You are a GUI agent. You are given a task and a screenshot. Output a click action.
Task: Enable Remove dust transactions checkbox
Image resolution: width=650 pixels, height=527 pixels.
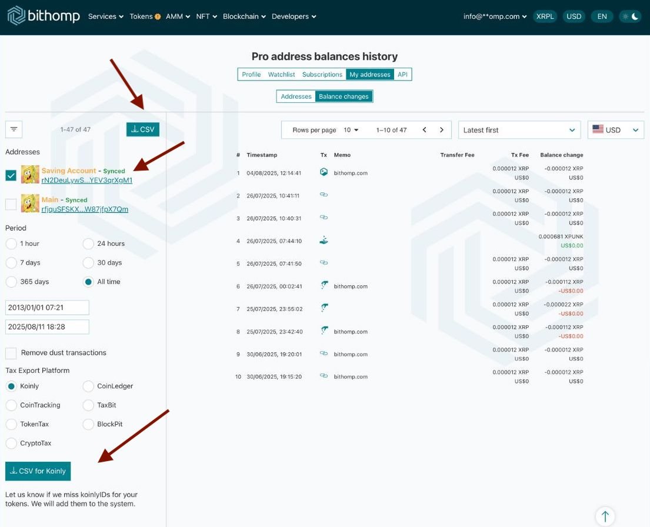[11, 353]
